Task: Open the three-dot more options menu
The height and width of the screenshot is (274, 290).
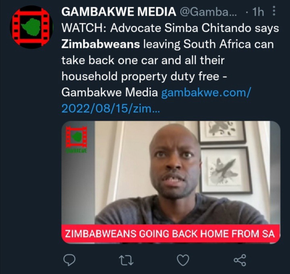Action: (x=274, y=11)
